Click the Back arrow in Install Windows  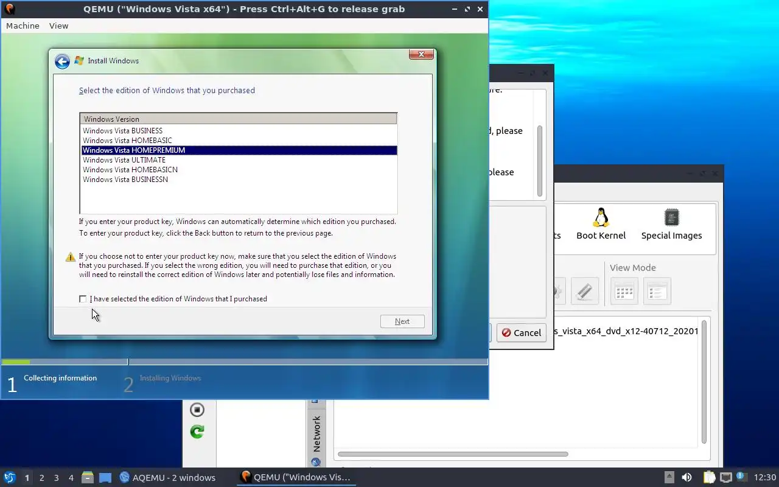pos(61,61)
